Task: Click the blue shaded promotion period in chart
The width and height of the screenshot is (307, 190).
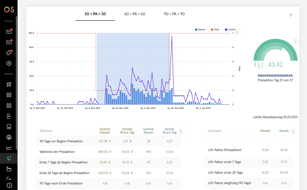Action: click(133, 69)
